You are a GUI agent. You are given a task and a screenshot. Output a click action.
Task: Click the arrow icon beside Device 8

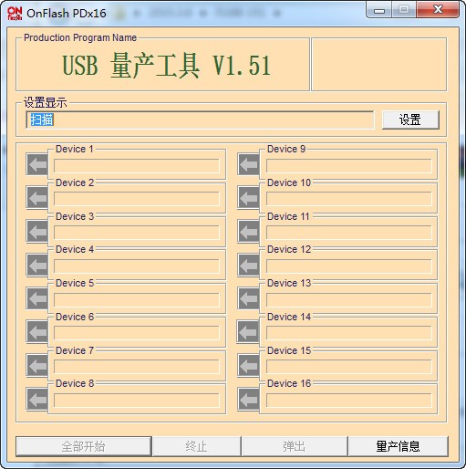pos(37,399)
